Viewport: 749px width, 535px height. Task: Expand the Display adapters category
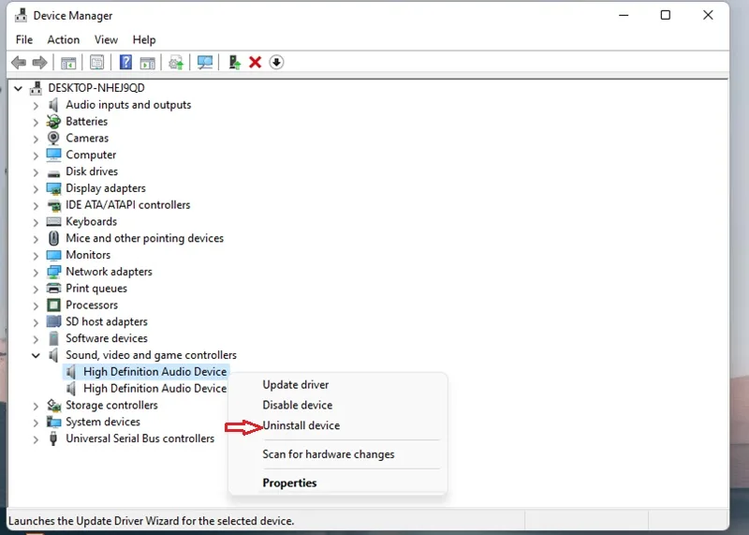(36, 189)
